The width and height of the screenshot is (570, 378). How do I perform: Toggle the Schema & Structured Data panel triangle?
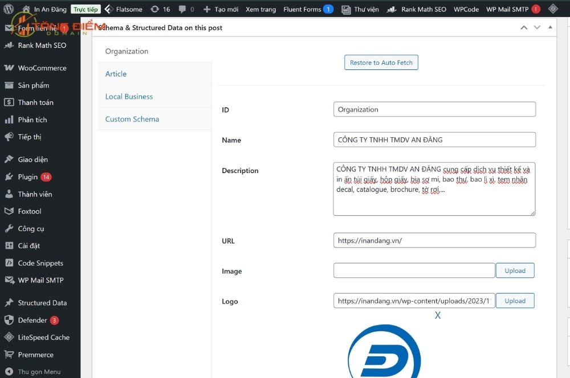pyautogui.click(x=550, y=27)
